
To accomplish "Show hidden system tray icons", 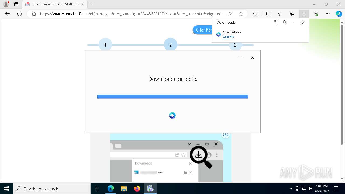I will point(291,189).
